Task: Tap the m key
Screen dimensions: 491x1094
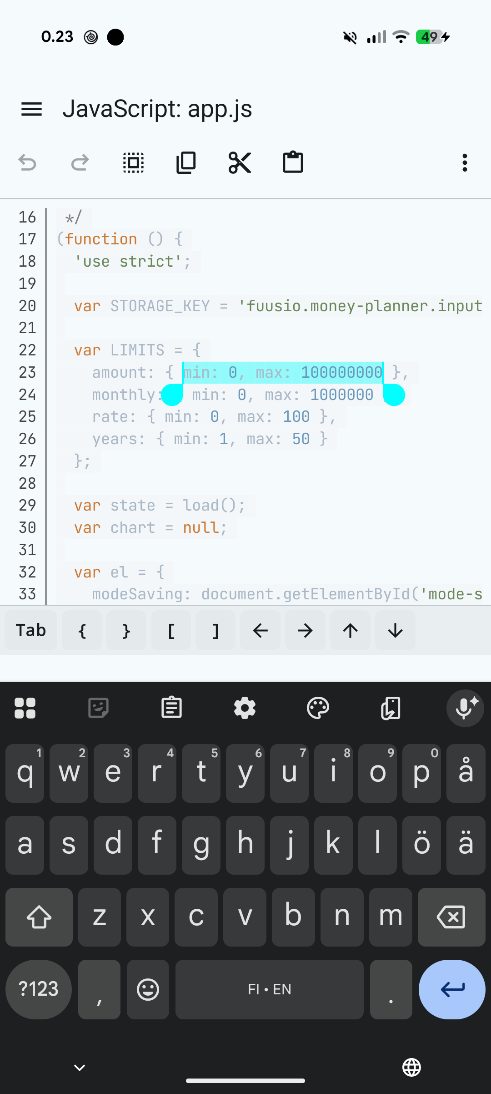Action: [391, 917]
